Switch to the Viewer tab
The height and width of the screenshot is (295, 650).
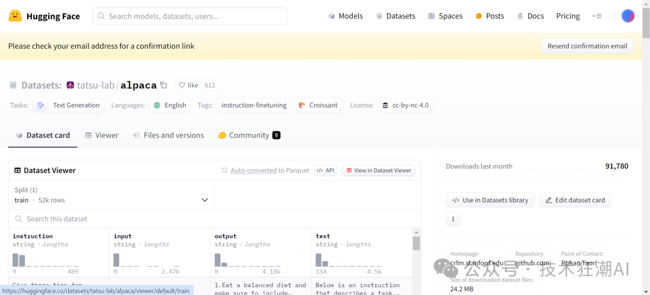[102, 135]
